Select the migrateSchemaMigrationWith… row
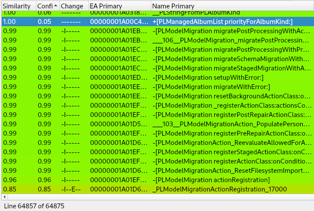The height and width of the screenshot is (211, 314). coord(158,59)
